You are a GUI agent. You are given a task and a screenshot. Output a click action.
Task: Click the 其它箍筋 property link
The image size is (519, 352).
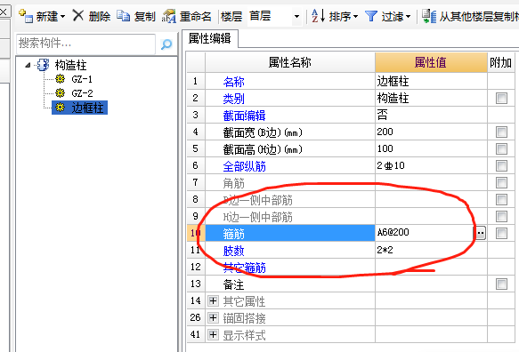point(244,268)
